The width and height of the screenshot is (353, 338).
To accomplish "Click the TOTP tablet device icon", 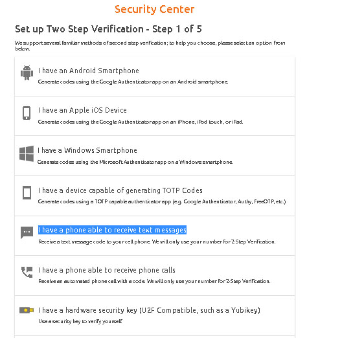I will pyautogui.click(x=27, y=192).
